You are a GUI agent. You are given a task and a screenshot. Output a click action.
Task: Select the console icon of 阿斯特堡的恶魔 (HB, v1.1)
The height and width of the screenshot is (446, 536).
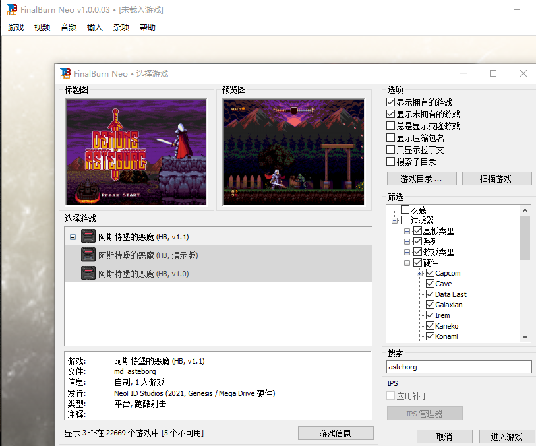(x=88, y=236)
